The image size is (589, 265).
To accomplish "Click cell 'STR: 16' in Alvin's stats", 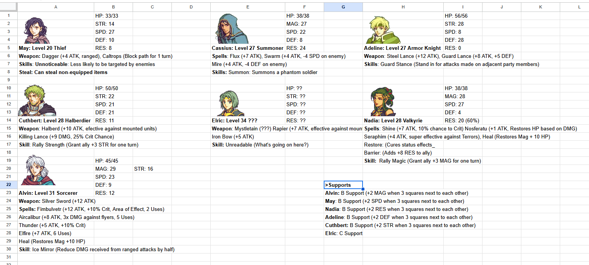I will click(152, 169).
